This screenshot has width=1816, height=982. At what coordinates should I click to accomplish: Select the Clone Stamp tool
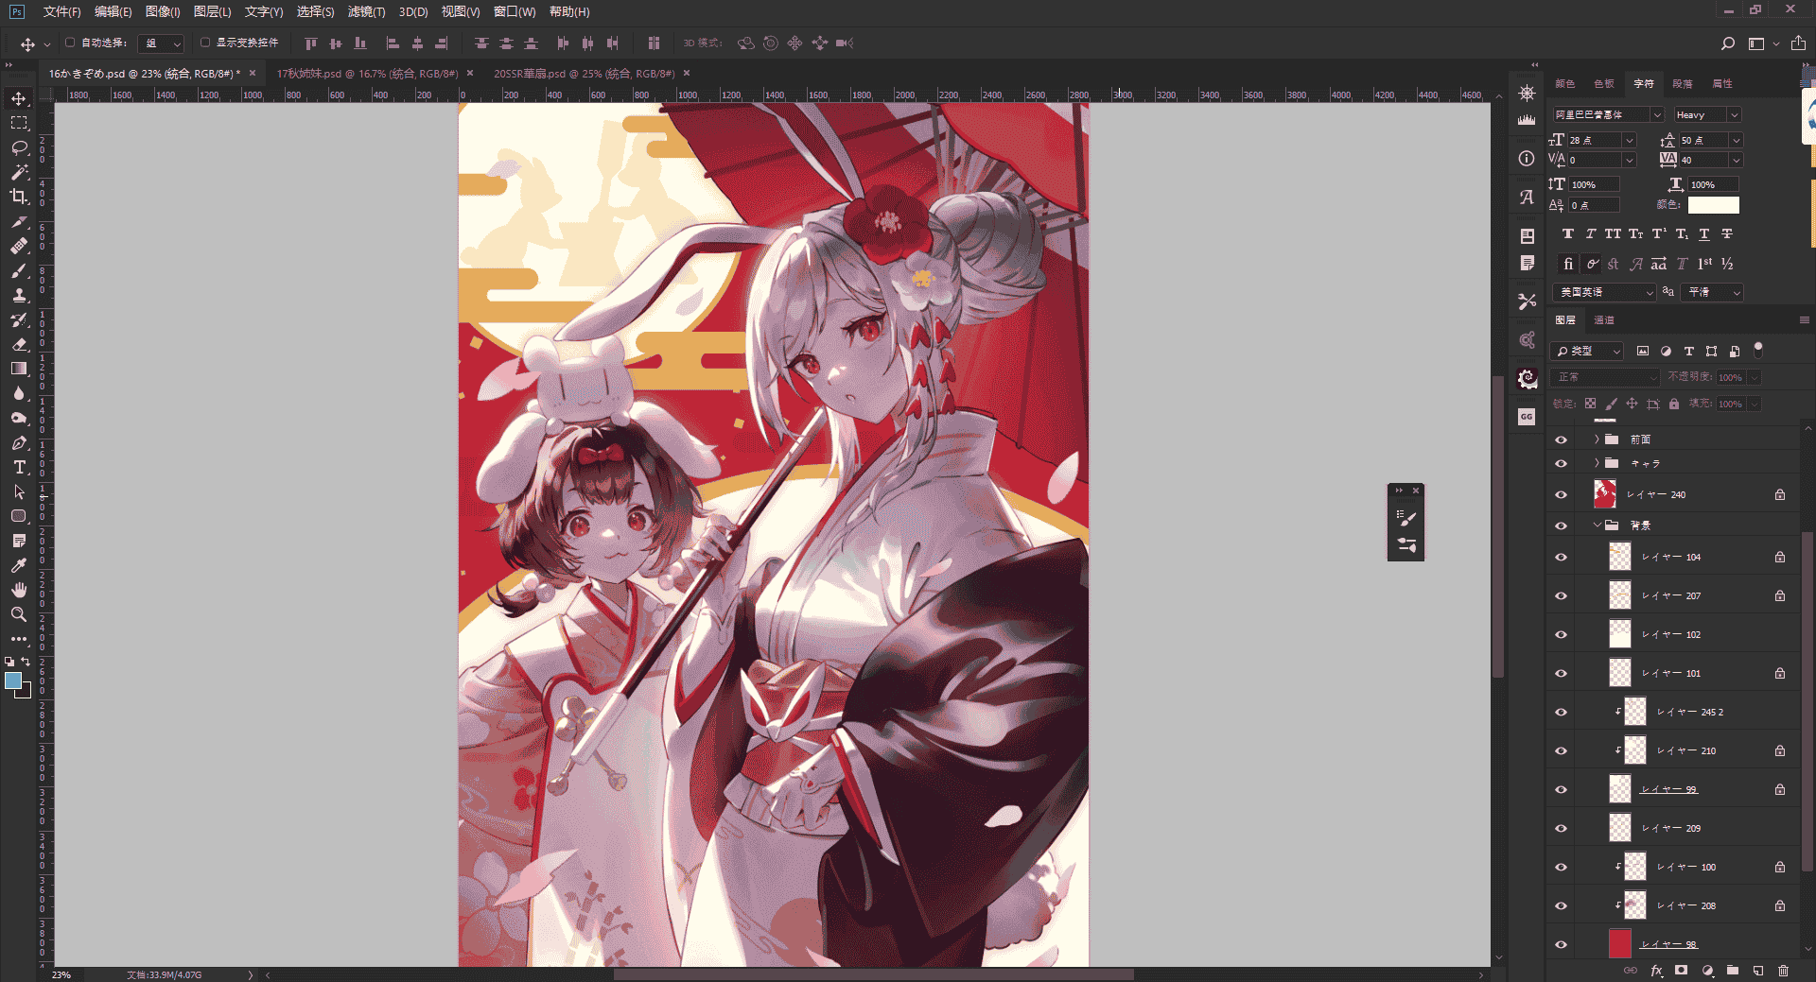tap(19, 295)
